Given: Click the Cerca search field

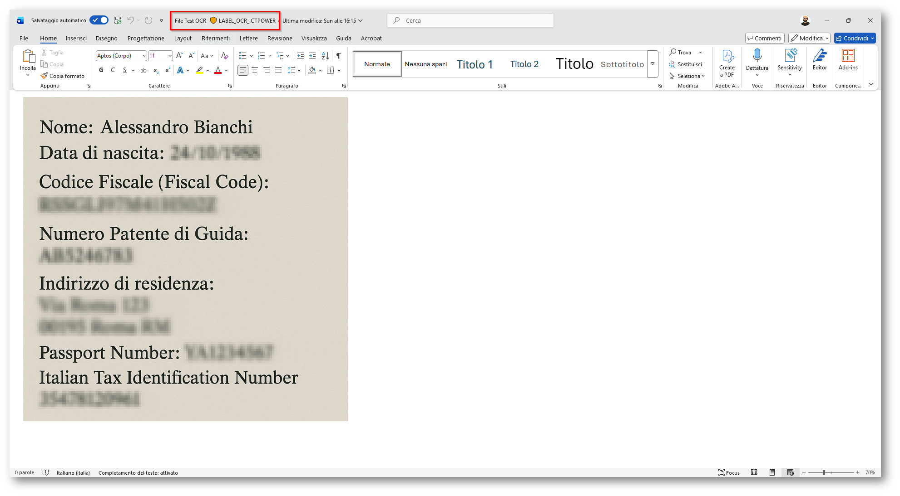Looking at the screenshot, I should [x=470, y=20].
